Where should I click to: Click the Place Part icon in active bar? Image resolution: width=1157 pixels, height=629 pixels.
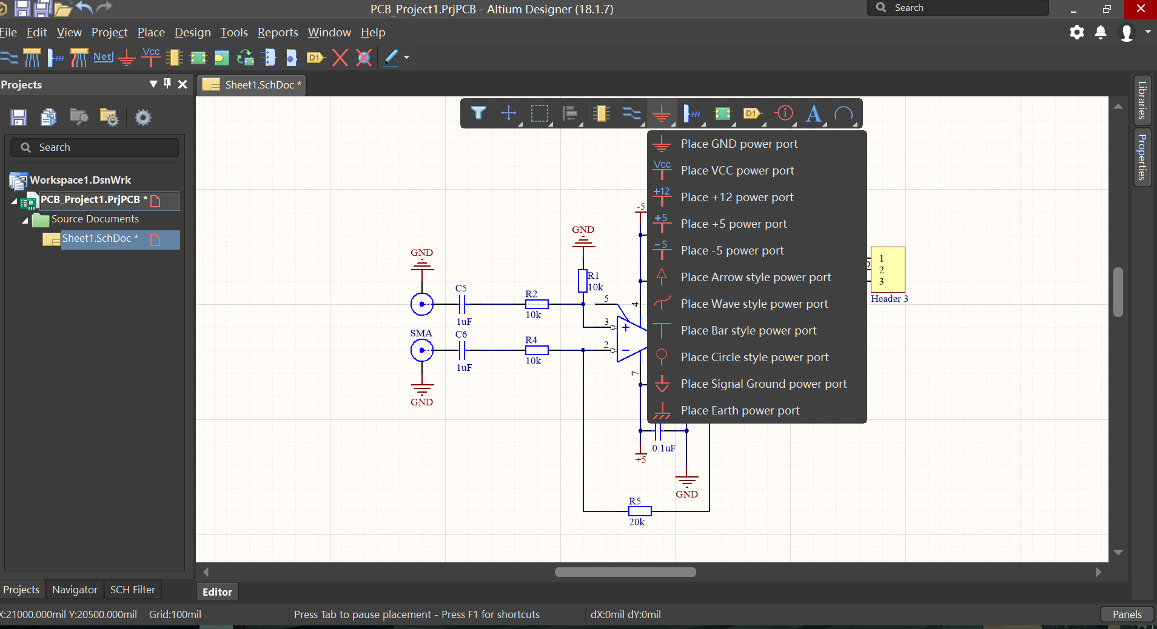click(x=601, y=113)
